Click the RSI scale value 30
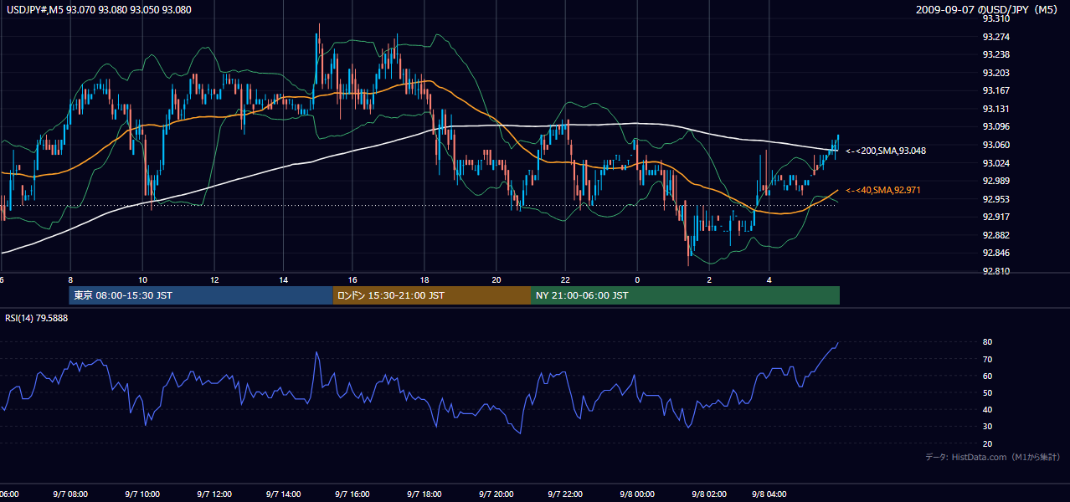Screen dimensions: 1070x502 [x=988, y=427]
